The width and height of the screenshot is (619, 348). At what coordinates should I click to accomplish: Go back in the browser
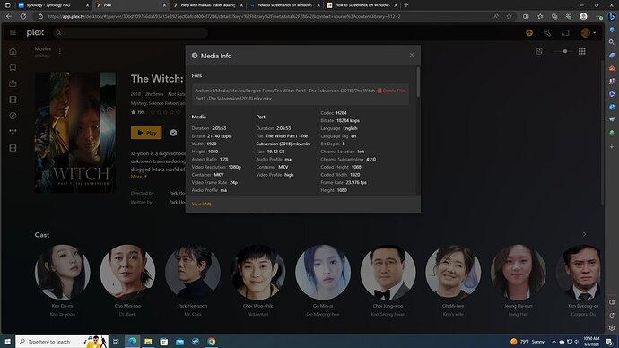9,16
